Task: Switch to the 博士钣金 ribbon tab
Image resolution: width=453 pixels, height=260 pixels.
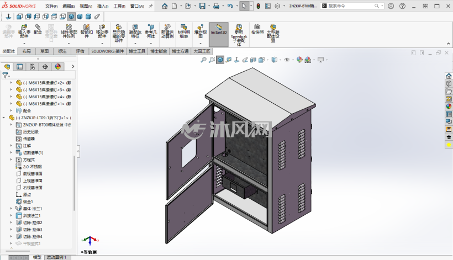Action: [159, 51]
